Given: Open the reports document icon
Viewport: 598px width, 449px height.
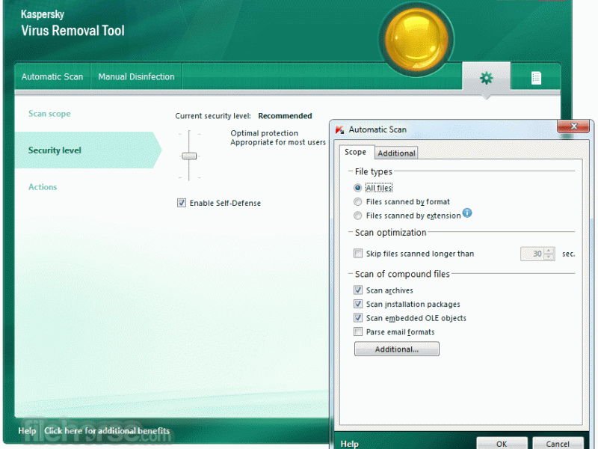Looking at the screenshot, I should point(536,78).
